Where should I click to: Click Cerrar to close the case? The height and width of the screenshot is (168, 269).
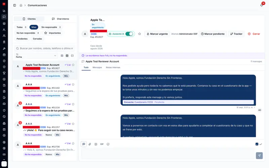point(254,34)
